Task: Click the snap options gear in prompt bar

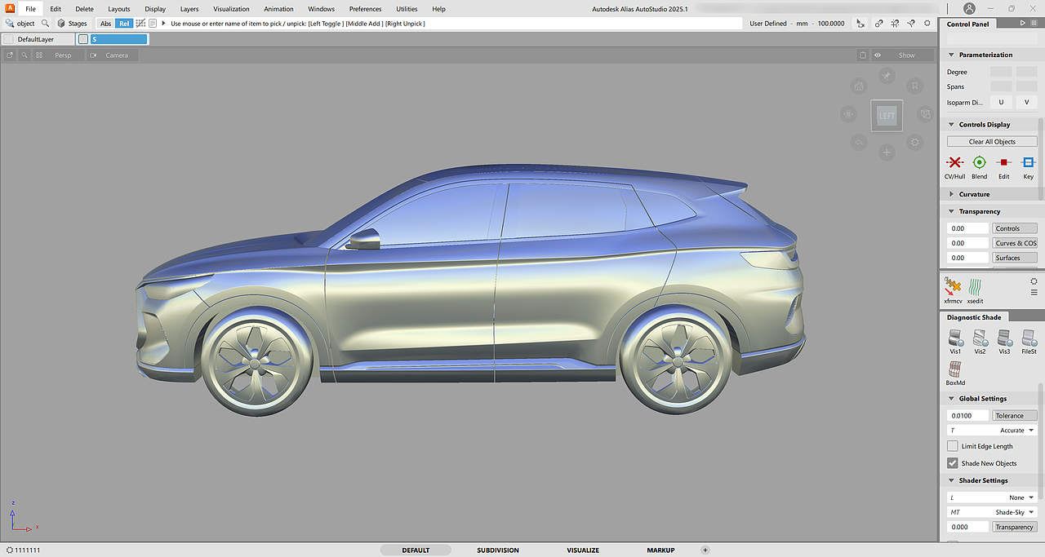Action: tap(927, 24)
